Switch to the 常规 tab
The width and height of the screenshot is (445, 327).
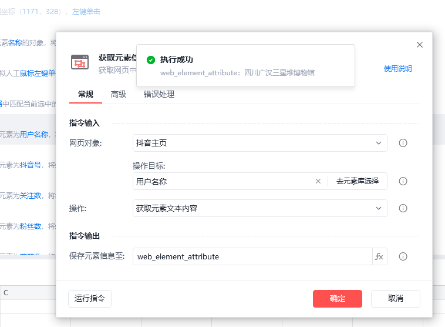click(x=86, y=94)
